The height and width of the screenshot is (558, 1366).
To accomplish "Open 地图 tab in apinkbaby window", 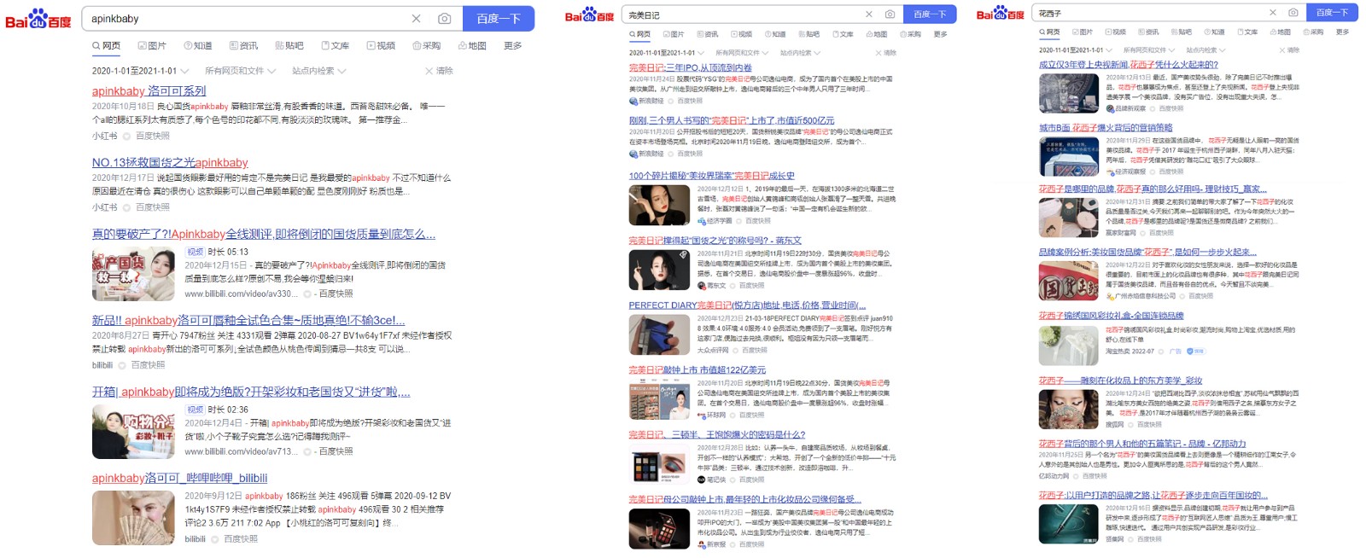I will [472, 46].
